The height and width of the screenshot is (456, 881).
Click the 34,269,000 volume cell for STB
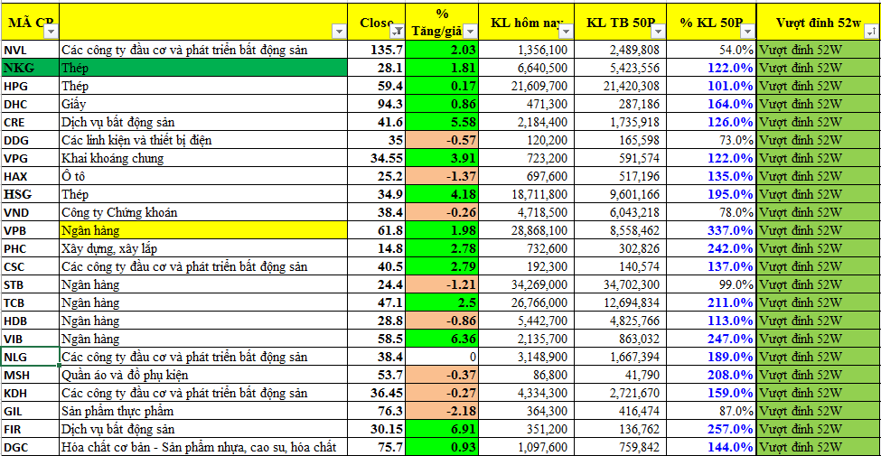pyautogui.click(x=529, y=284)
